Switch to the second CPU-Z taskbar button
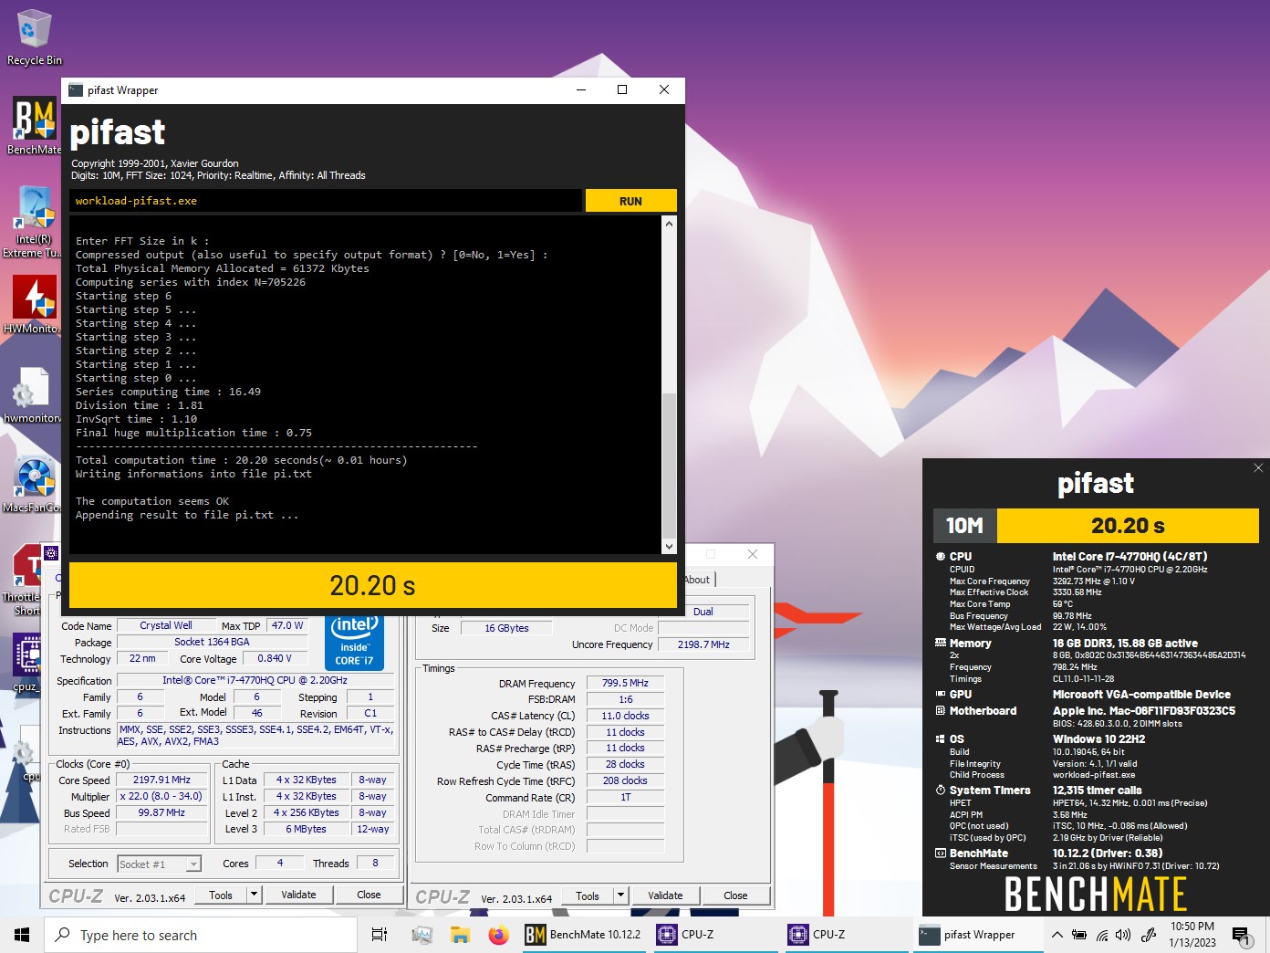 (848, 935)
